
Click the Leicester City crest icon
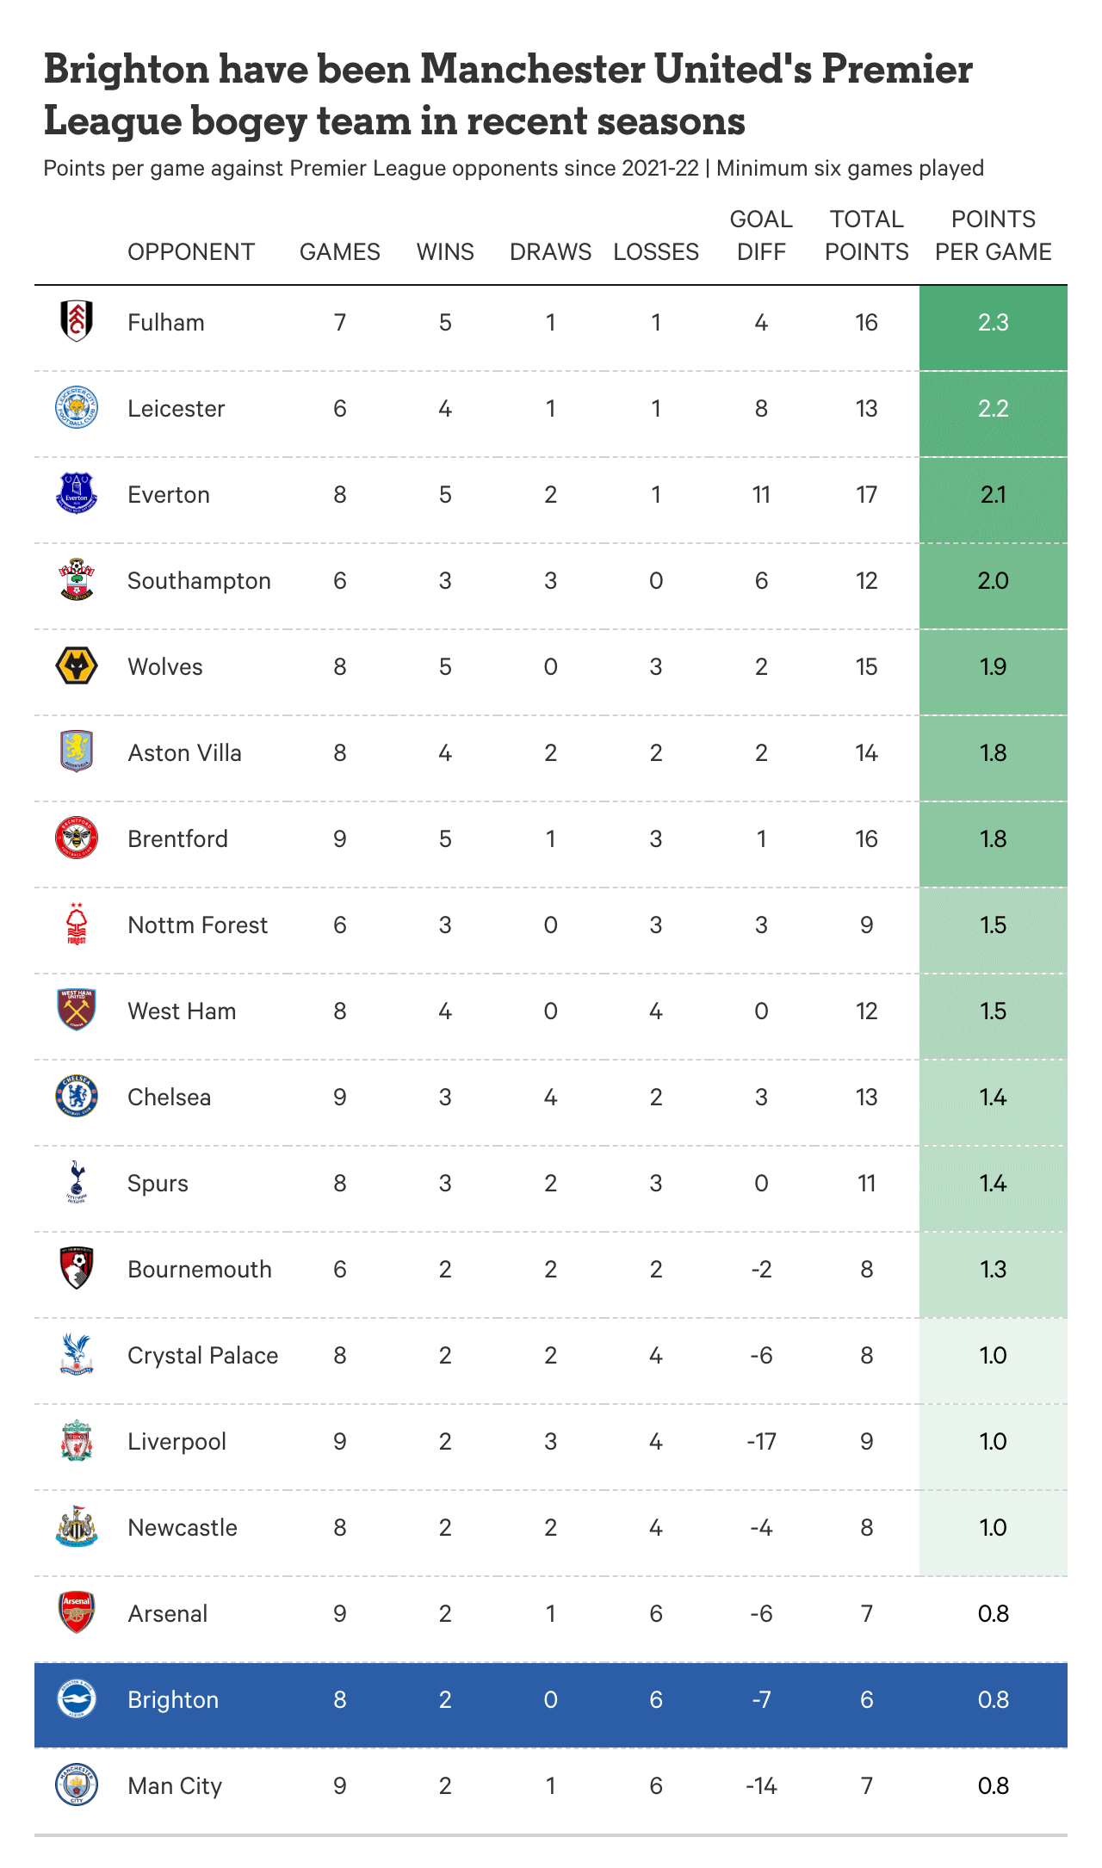77,408
